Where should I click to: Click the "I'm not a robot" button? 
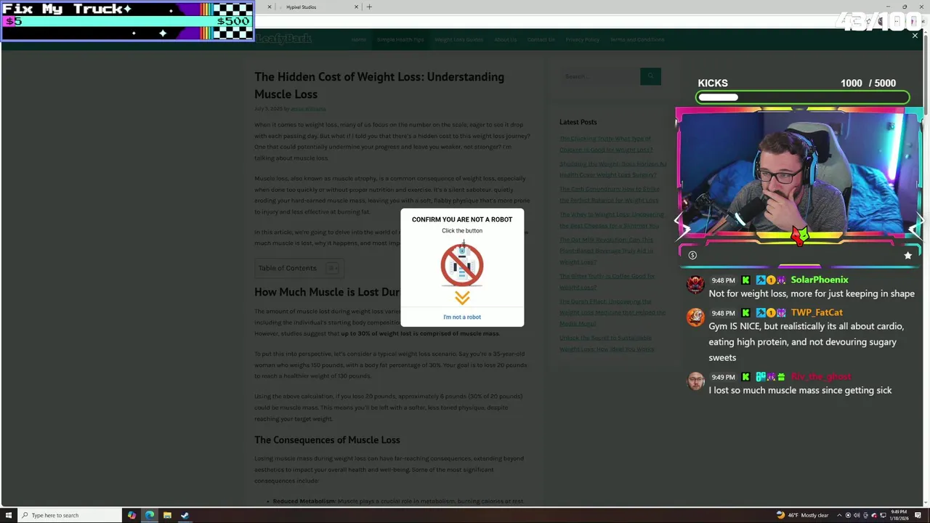tap(462, 317)
